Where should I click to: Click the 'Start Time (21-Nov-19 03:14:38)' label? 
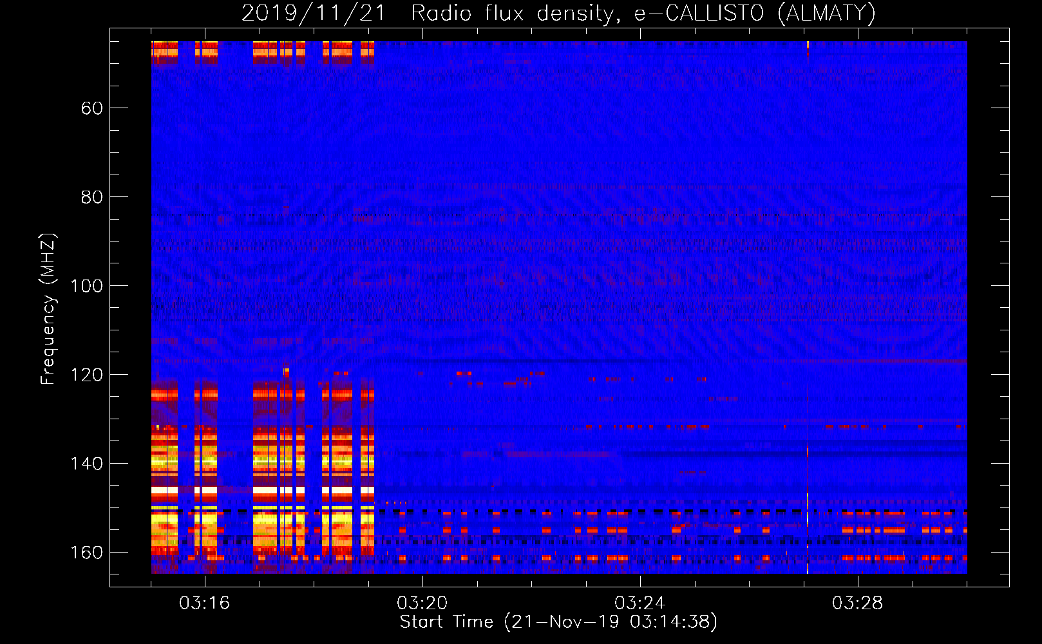tap(558, 622)
